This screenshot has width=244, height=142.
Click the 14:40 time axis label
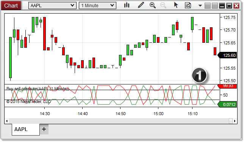coord(83,114)
